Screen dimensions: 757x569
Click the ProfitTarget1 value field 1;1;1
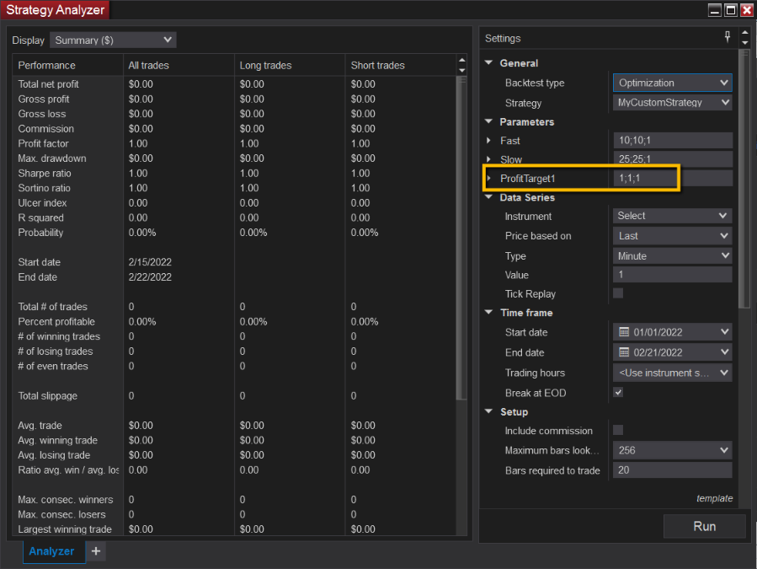pyautogui.click(x=673, y=178)
